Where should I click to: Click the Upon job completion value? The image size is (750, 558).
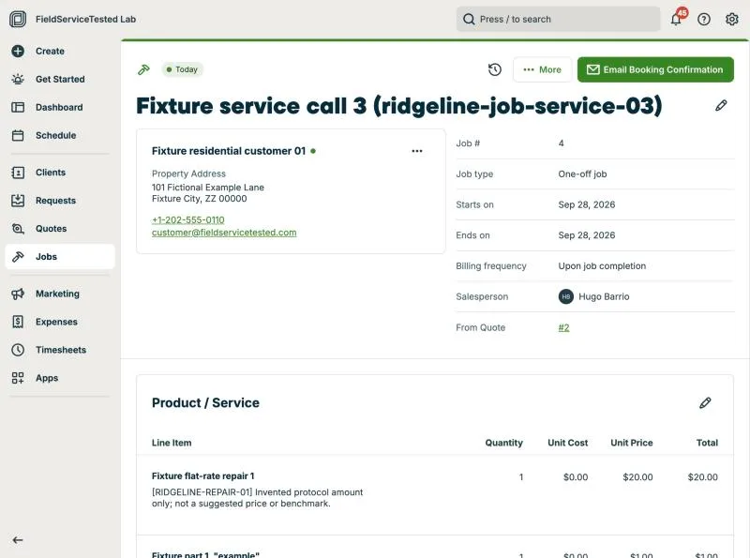point(602,266)
